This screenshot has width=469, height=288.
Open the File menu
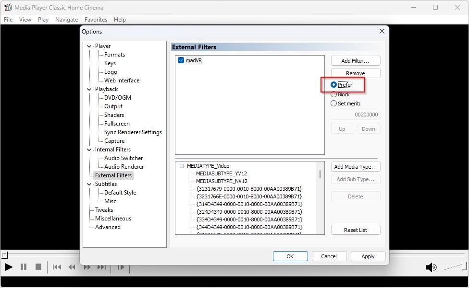pos(8,19)
